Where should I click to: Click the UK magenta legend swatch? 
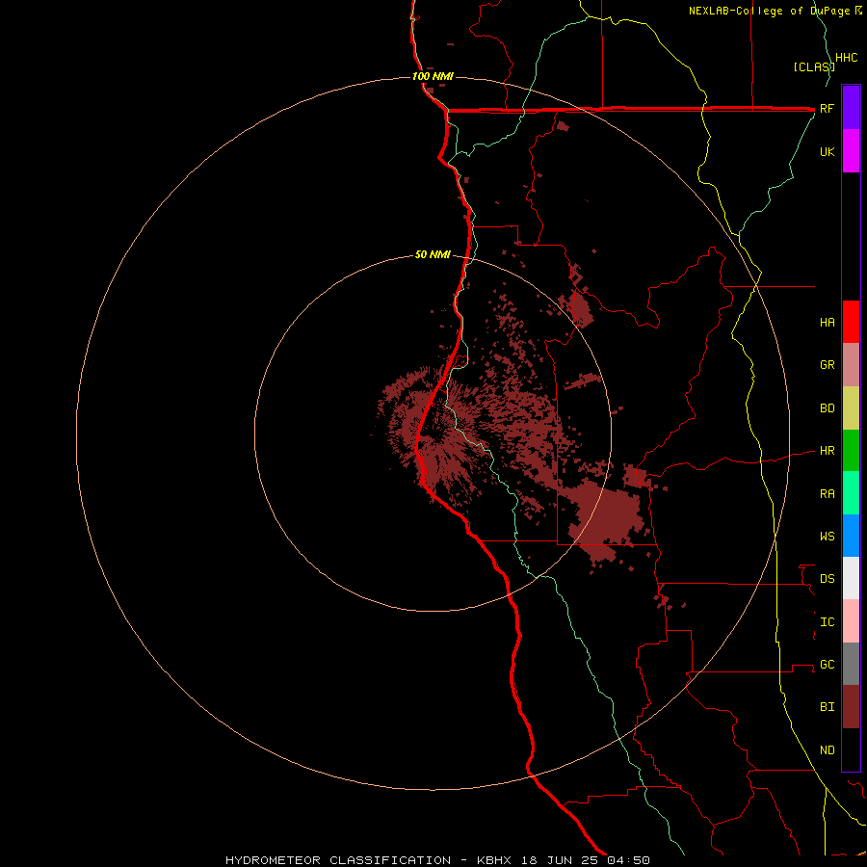[x=851, y=151]
